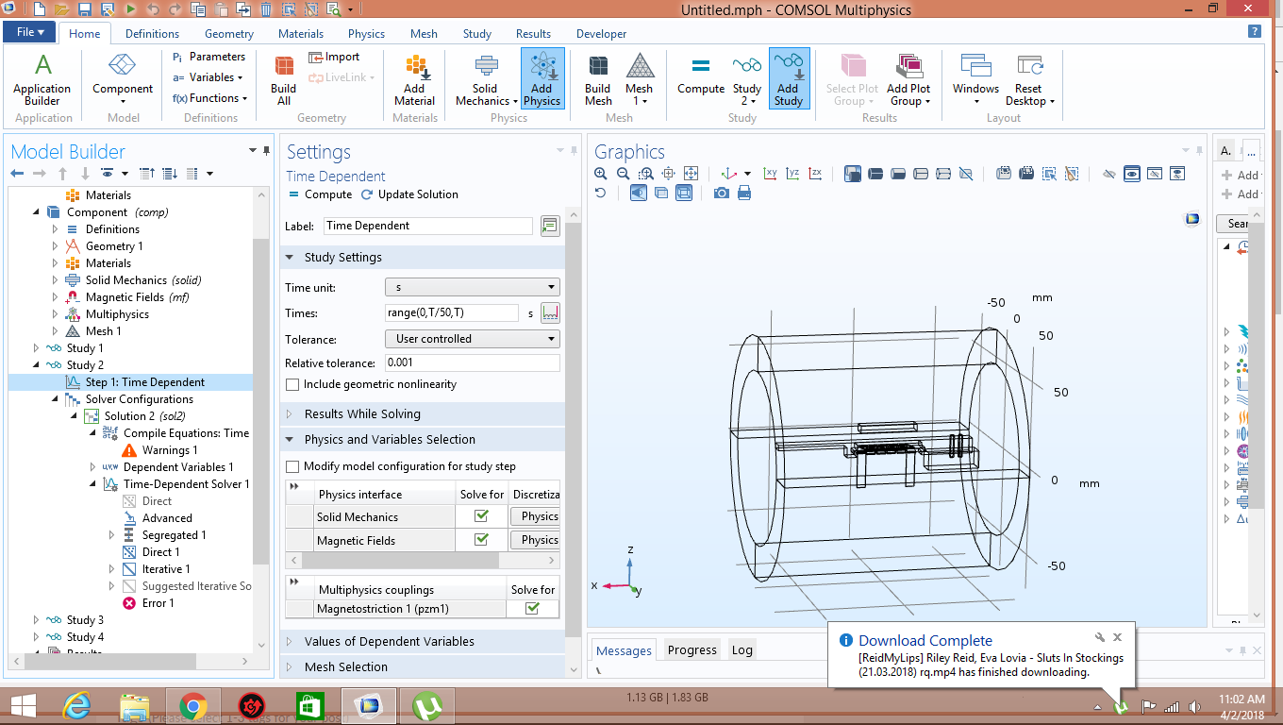The width and height of the screenshot is (1283, 725).
Task: Uncheck Solve for Magnetic Fields
Action: click(x=481, y=540)
